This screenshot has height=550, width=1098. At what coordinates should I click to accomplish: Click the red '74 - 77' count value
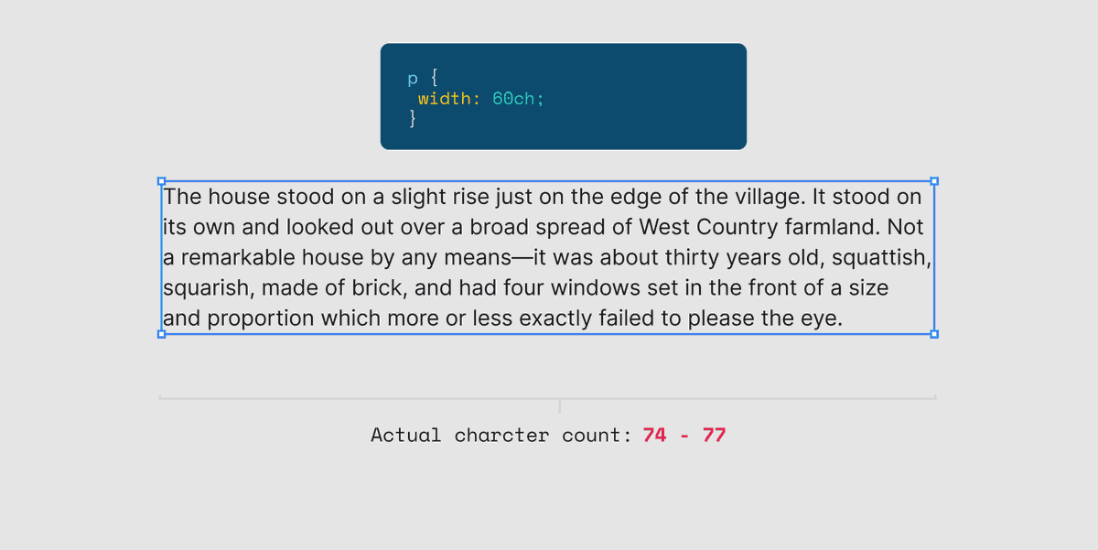click(x=684, y=435)
